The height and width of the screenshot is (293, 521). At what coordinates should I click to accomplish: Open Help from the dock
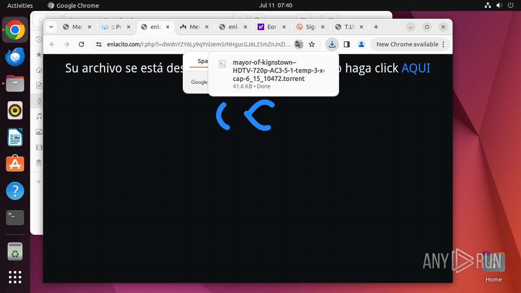point(15,191)
